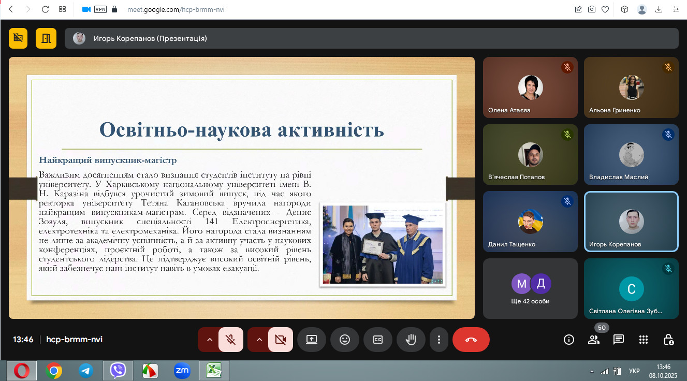Click the 'Ще 42 особи' tile
The width and height of the screenshot is (687, 381).
(530, 288)
